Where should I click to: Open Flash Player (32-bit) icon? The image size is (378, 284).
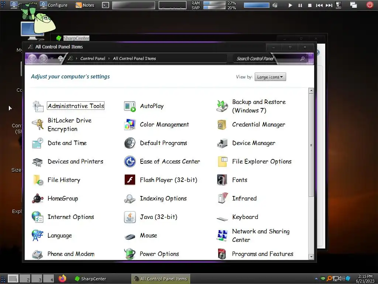[130, 180]
